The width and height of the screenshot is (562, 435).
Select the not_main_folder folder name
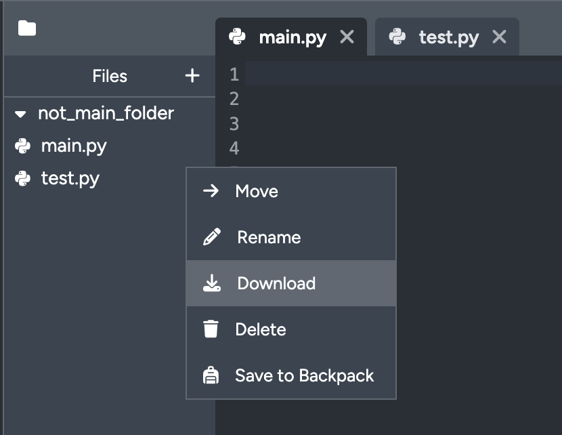tap(106, 113)
